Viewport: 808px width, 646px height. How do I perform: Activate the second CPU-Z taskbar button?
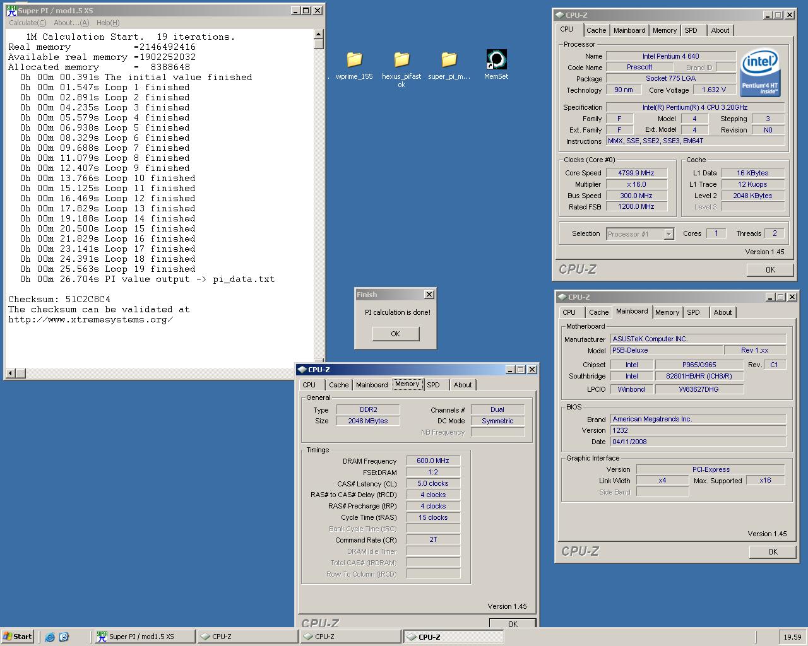coord(350,637)
